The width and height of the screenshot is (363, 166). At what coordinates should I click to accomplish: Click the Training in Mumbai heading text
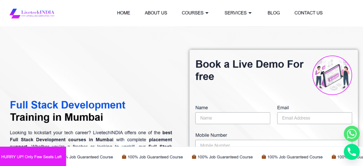click(56, 117)
